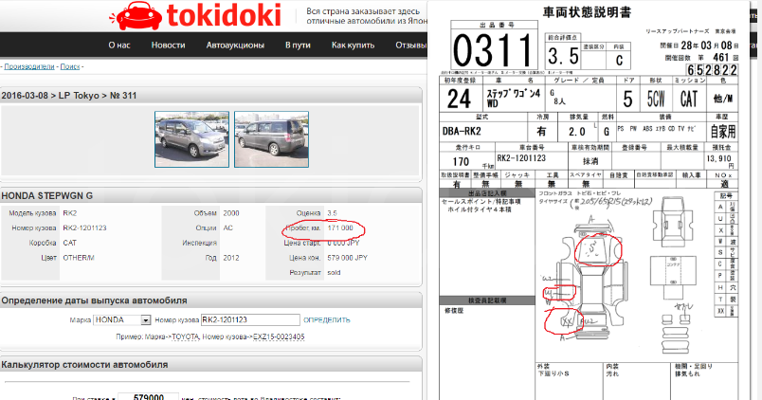Click the Номер кузова input field
The image size is (762, 400).
point(250,319)
